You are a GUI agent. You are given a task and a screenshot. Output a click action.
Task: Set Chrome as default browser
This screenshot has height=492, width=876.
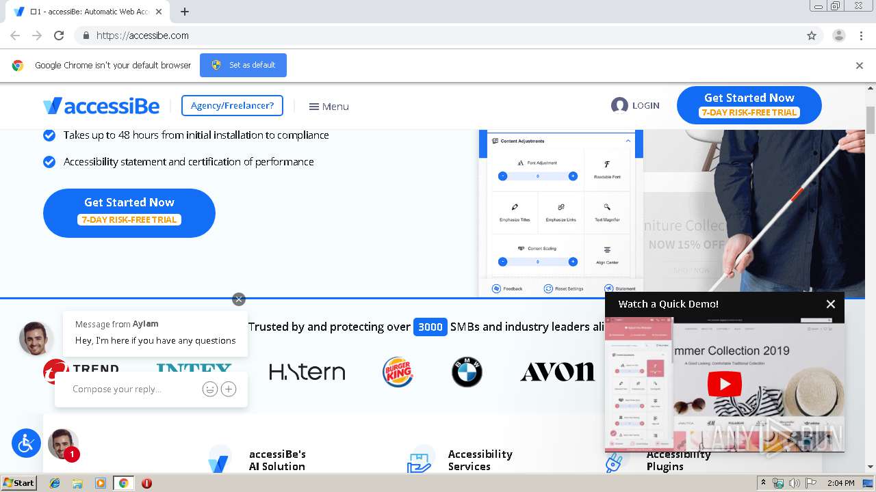243,65
